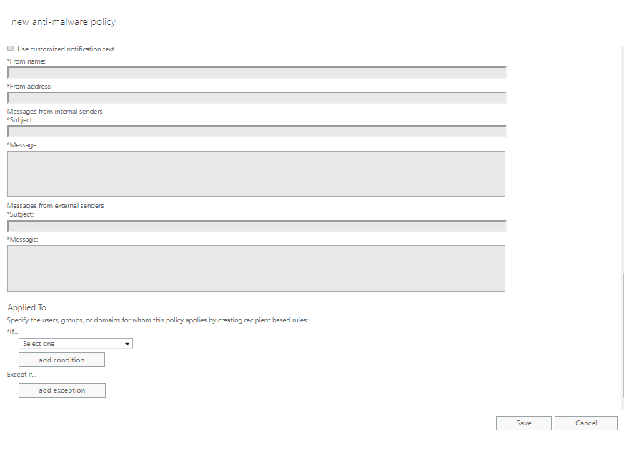Viewport: 624px width, 449px height.
Task: Cancel the policy creation dialog
Action: [586, 423]
